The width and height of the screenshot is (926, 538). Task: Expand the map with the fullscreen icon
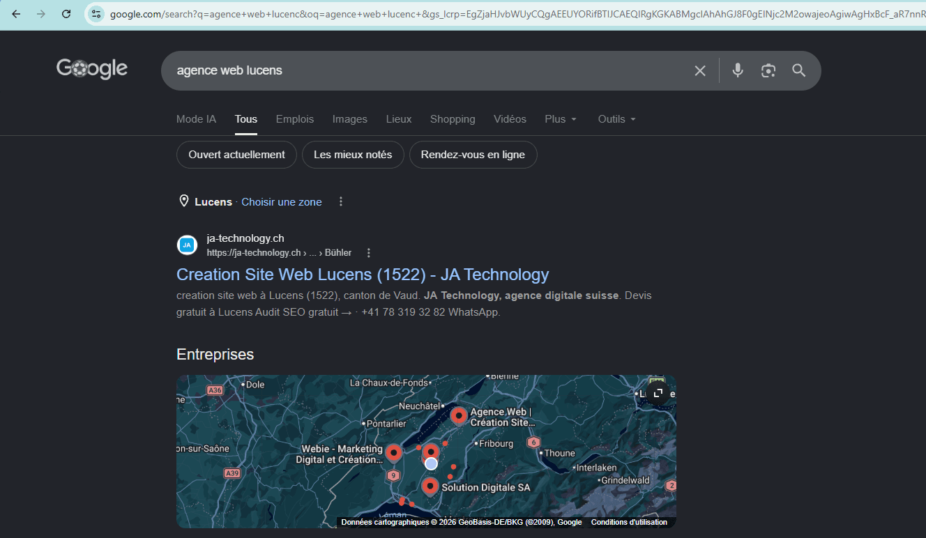pyautogui.click(x=658, y=393)
